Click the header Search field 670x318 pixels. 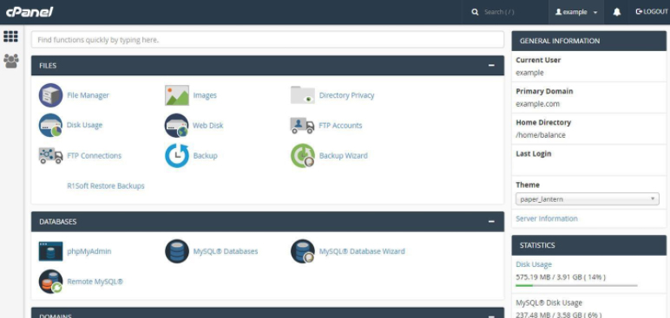(x=505, y=12)
